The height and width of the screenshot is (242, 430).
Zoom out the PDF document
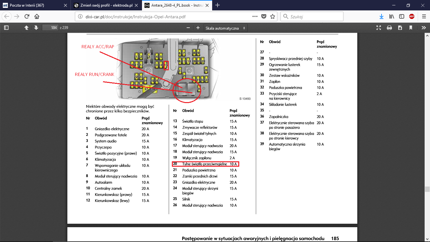point(188,28)
